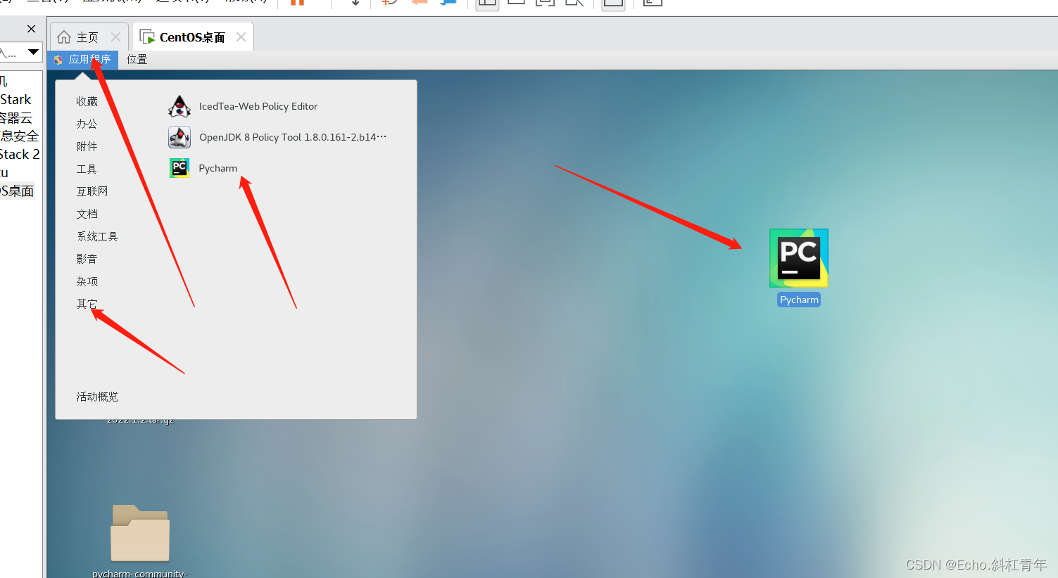Click the running VM icon on CentOS桌面 tab

pos(147,37)
